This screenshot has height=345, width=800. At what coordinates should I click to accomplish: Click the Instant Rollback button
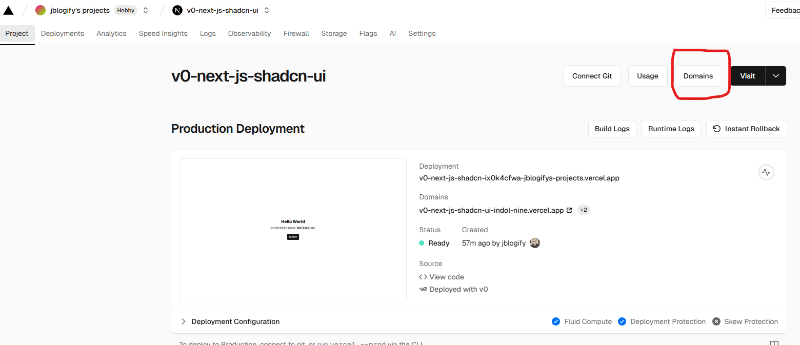click(x=746, y=129)
